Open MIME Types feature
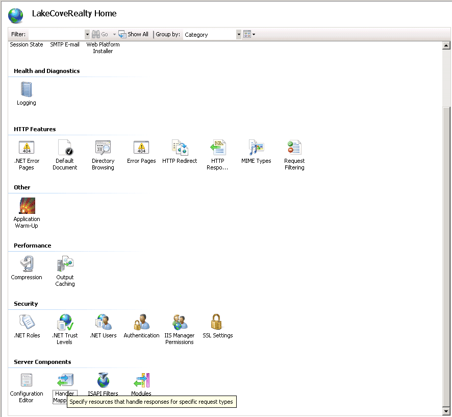This screenshot has height=417, width=452. 256,152
